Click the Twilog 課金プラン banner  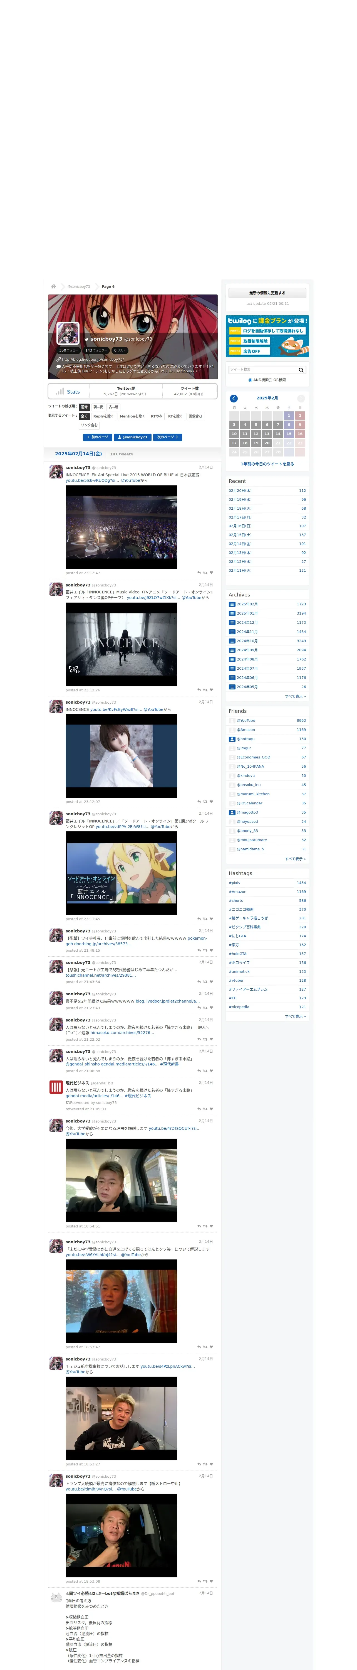click(x=267, y=336)
